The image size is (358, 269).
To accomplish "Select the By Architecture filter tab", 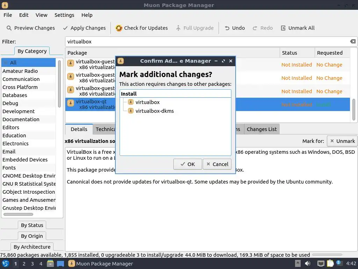I will click(x=32, y=247).
